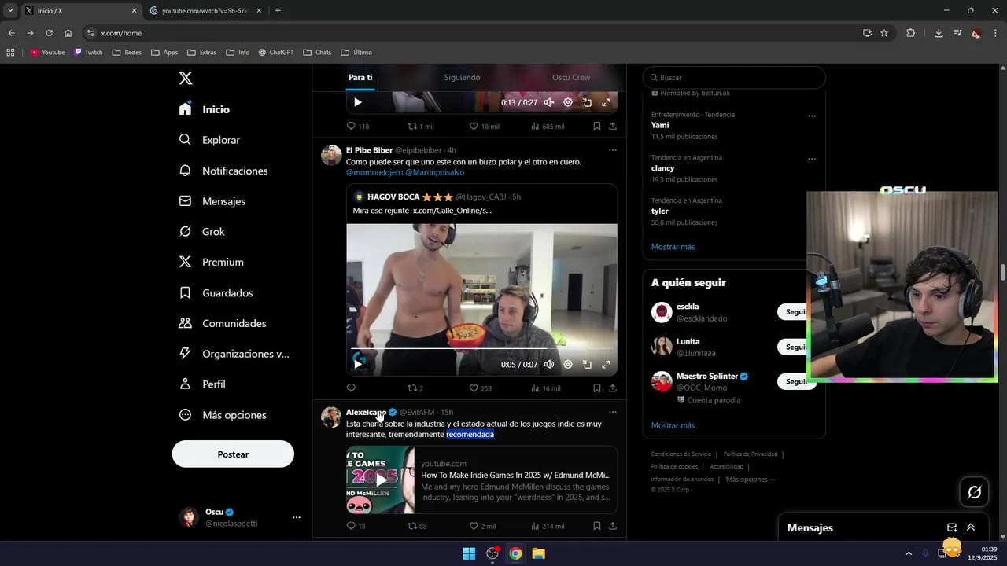This screenshot has width=1007, height=566.
Task: Open the @momorelojero mention link
Action: coord(374,172)
